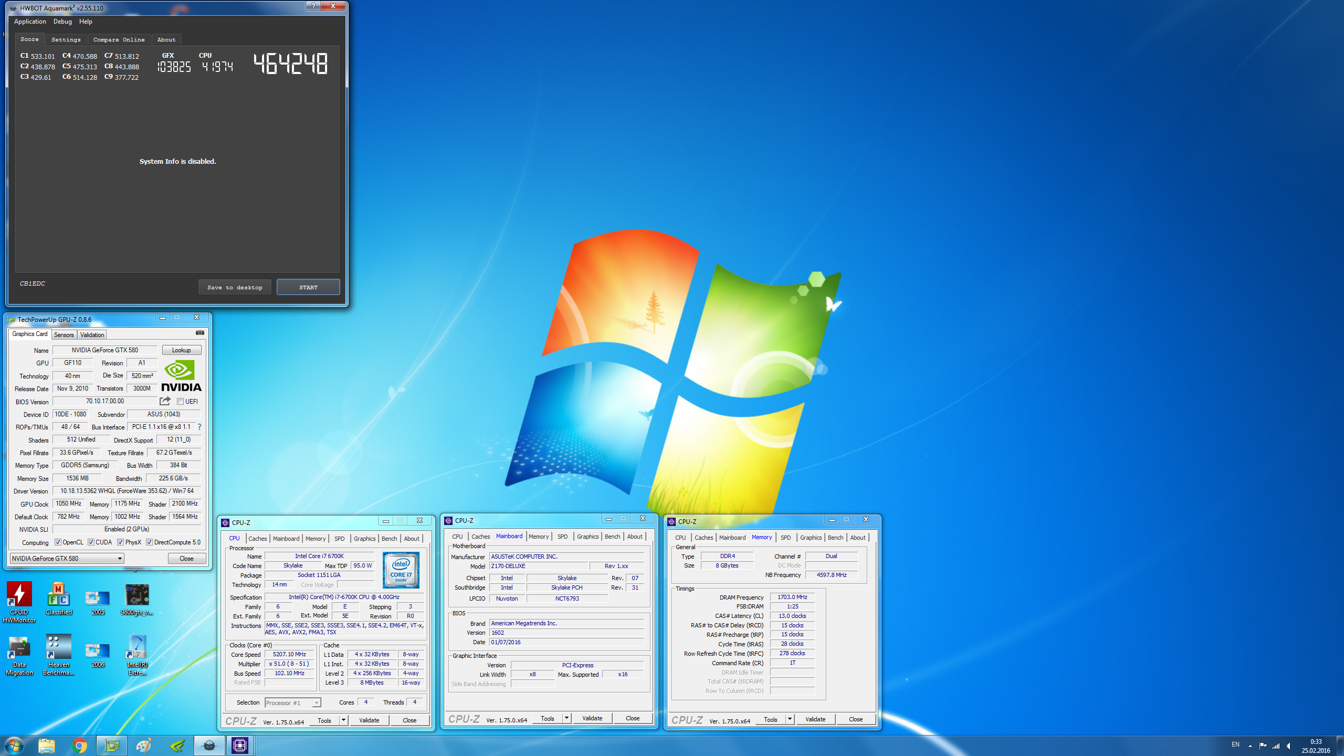
Task: Open the Heaven Benchmark desktop shortcut
Action: [x=59, y=655]
